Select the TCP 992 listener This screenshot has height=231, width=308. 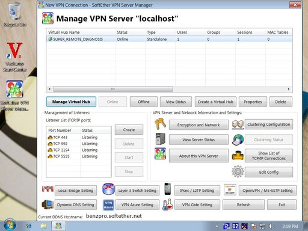pos(79,144)
